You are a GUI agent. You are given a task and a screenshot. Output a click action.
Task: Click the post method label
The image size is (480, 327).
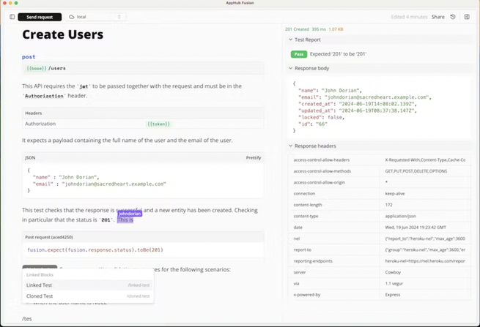point(29,57)
